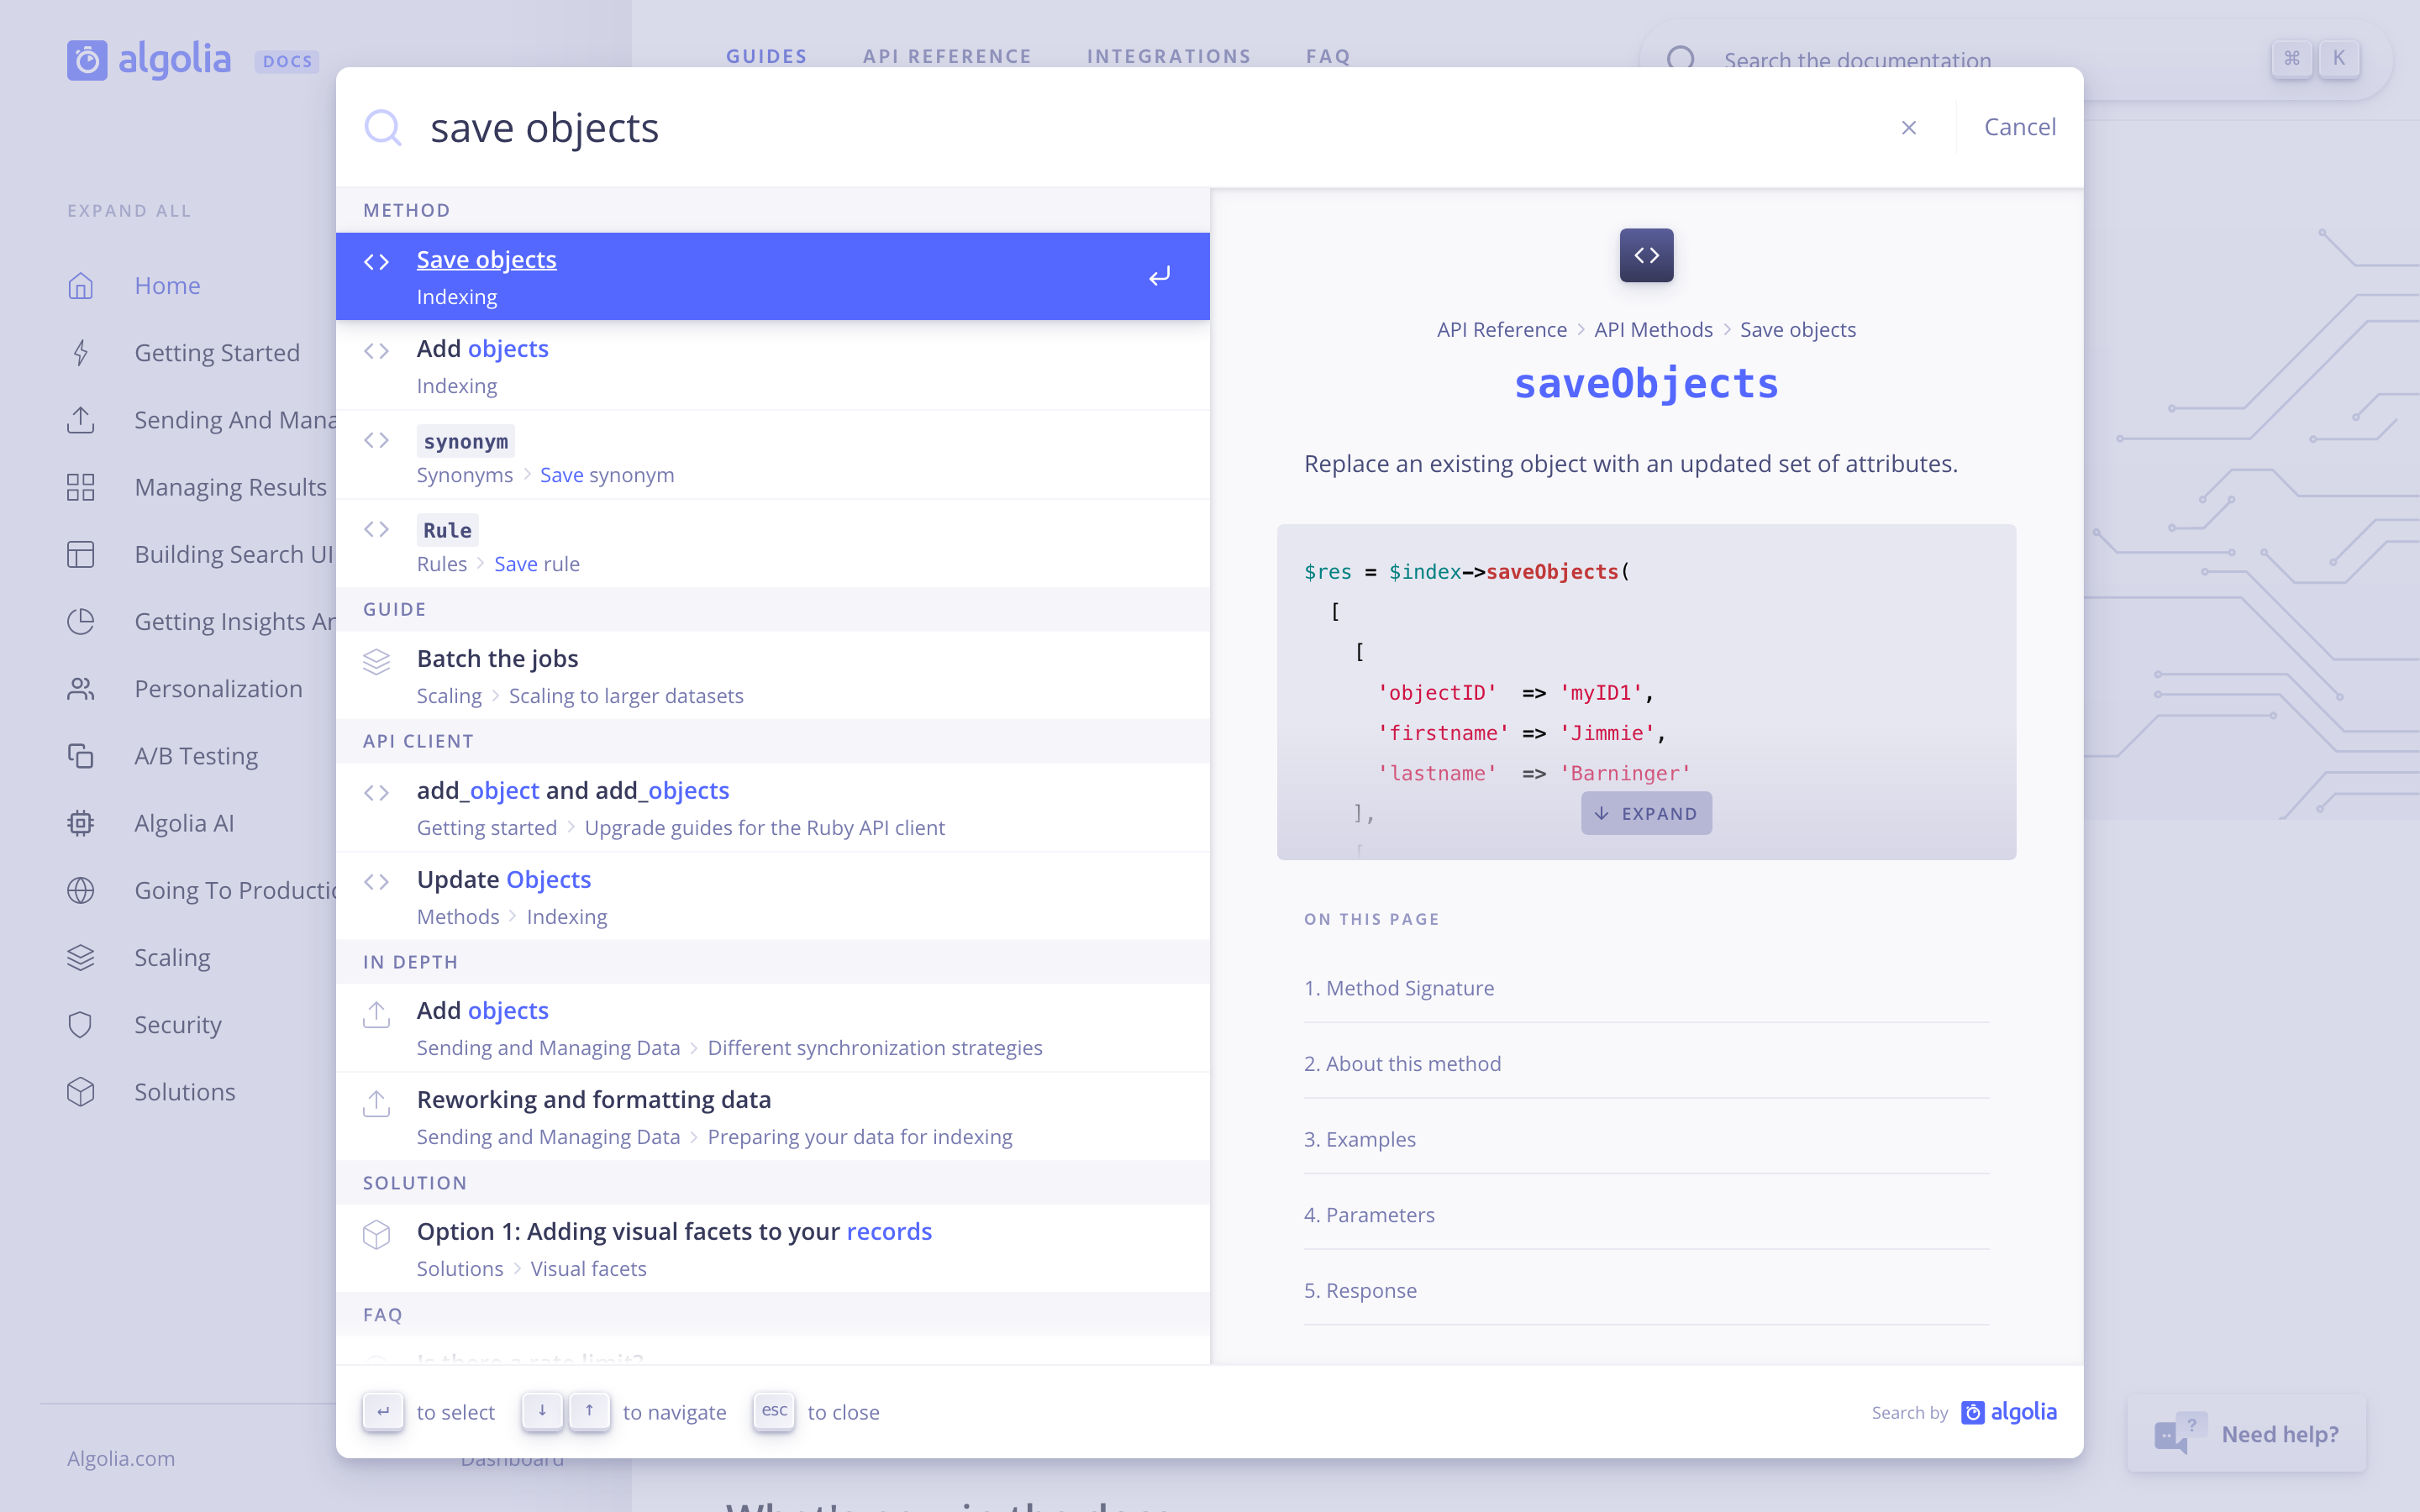2420x1512 pixels.
Task: Open Scaling in sidebar
Action: [172, 957]
